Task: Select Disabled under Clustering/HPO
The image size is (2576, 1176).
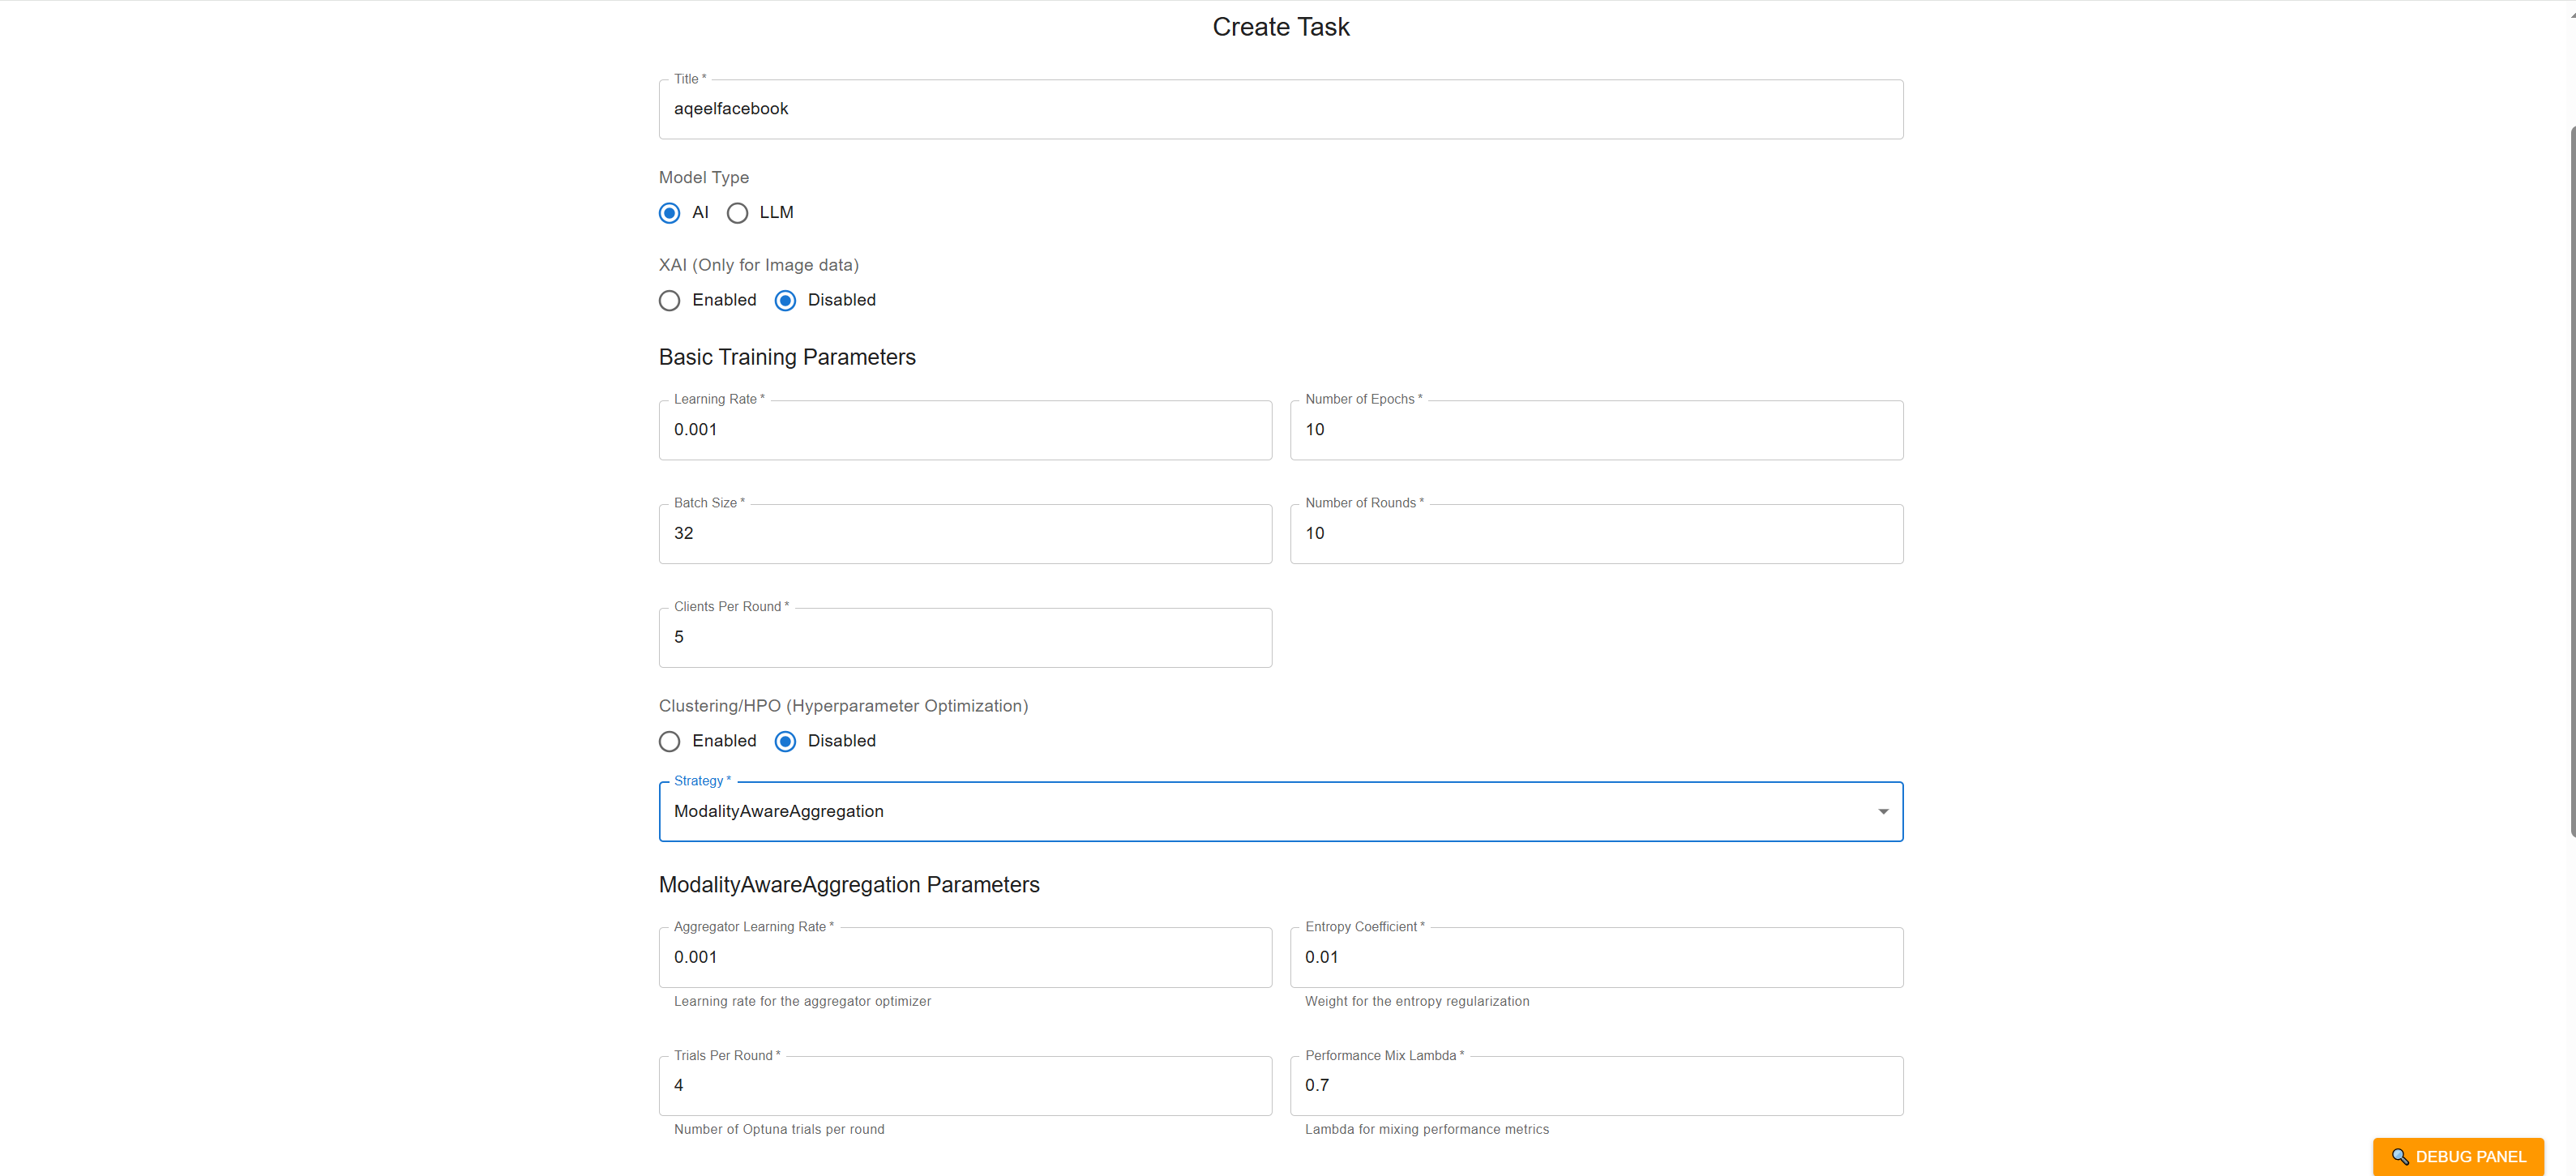Action: [786, 741]
